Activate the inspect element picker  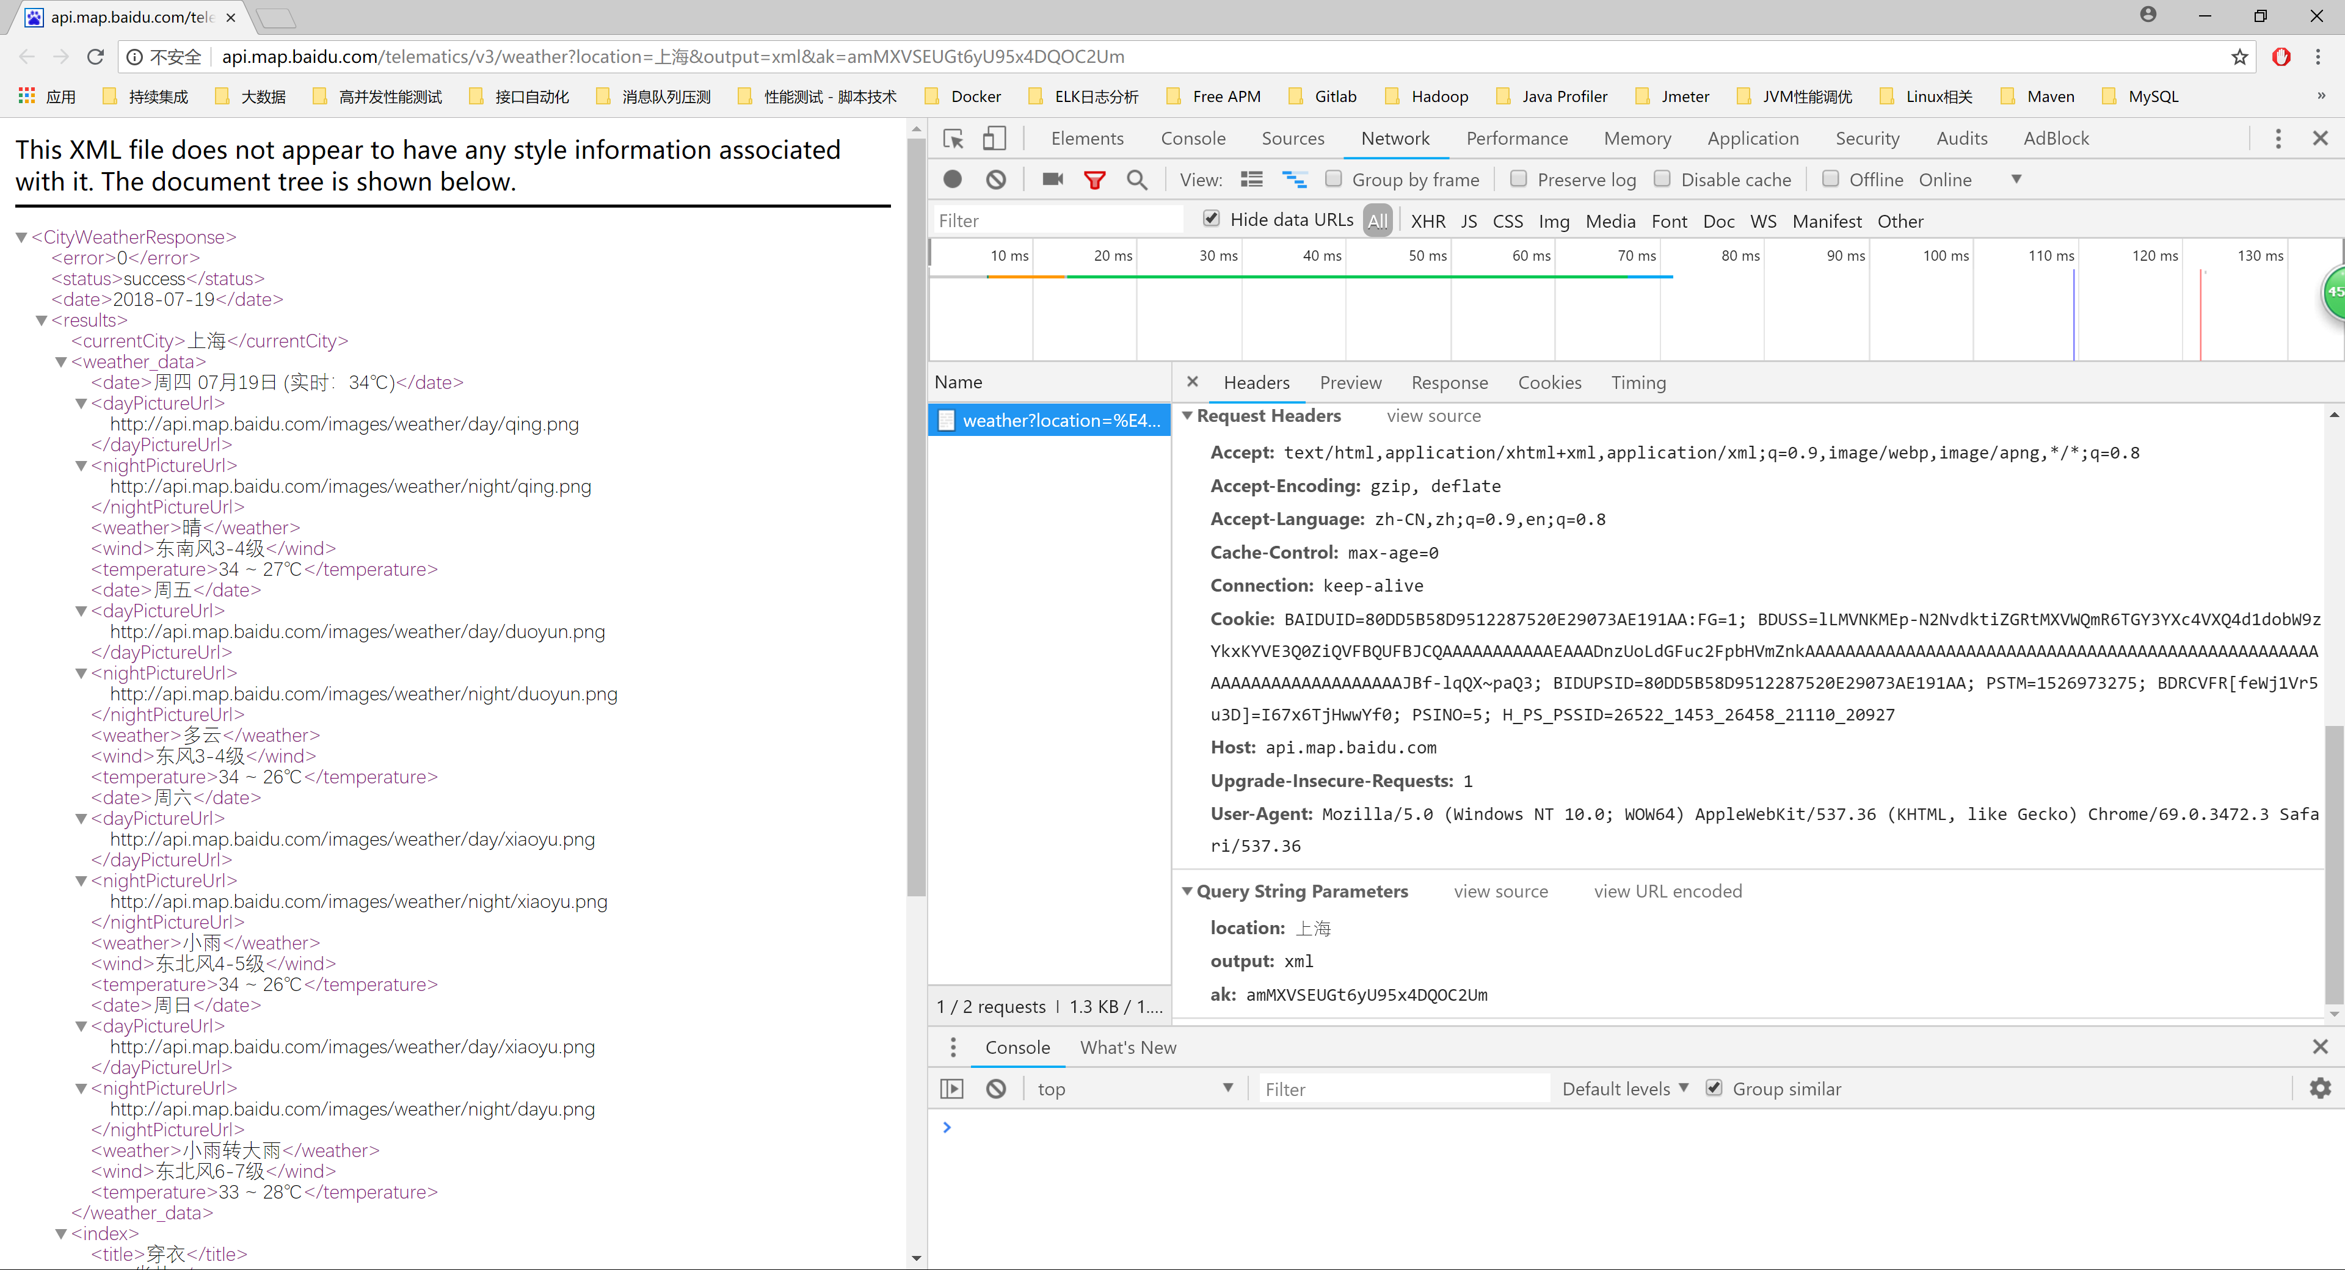tap(953, 139)
